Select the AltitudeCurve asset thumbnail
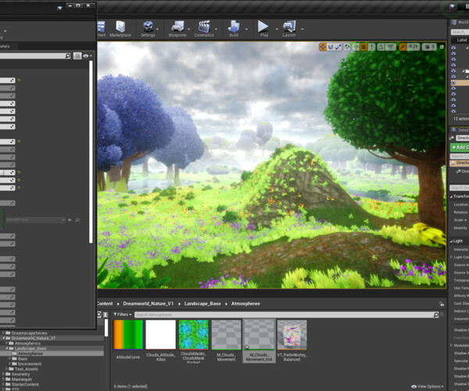This screenshot has height=391, width=469. (x=128, y=335)
